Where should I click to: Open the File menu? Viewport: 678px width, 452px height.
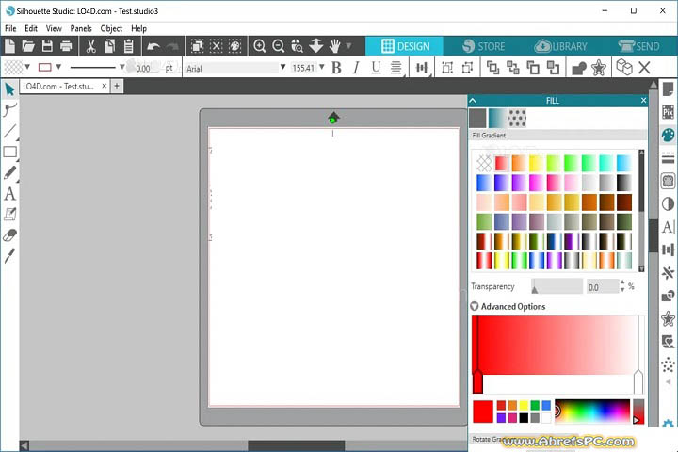[10, 28]
